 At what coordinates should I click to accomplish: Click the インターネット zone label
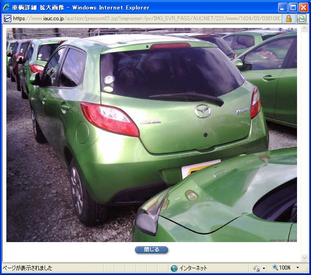pyautogui.click(x=193, y=268)
